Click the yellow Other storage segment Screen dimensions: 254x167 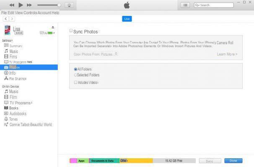[x=136, y=161]
